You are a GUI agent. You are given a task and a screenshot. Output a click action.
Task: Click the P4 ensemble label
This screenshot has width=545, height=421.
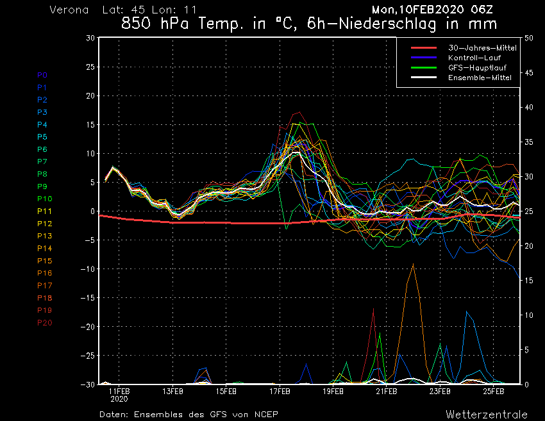(42, 125)
